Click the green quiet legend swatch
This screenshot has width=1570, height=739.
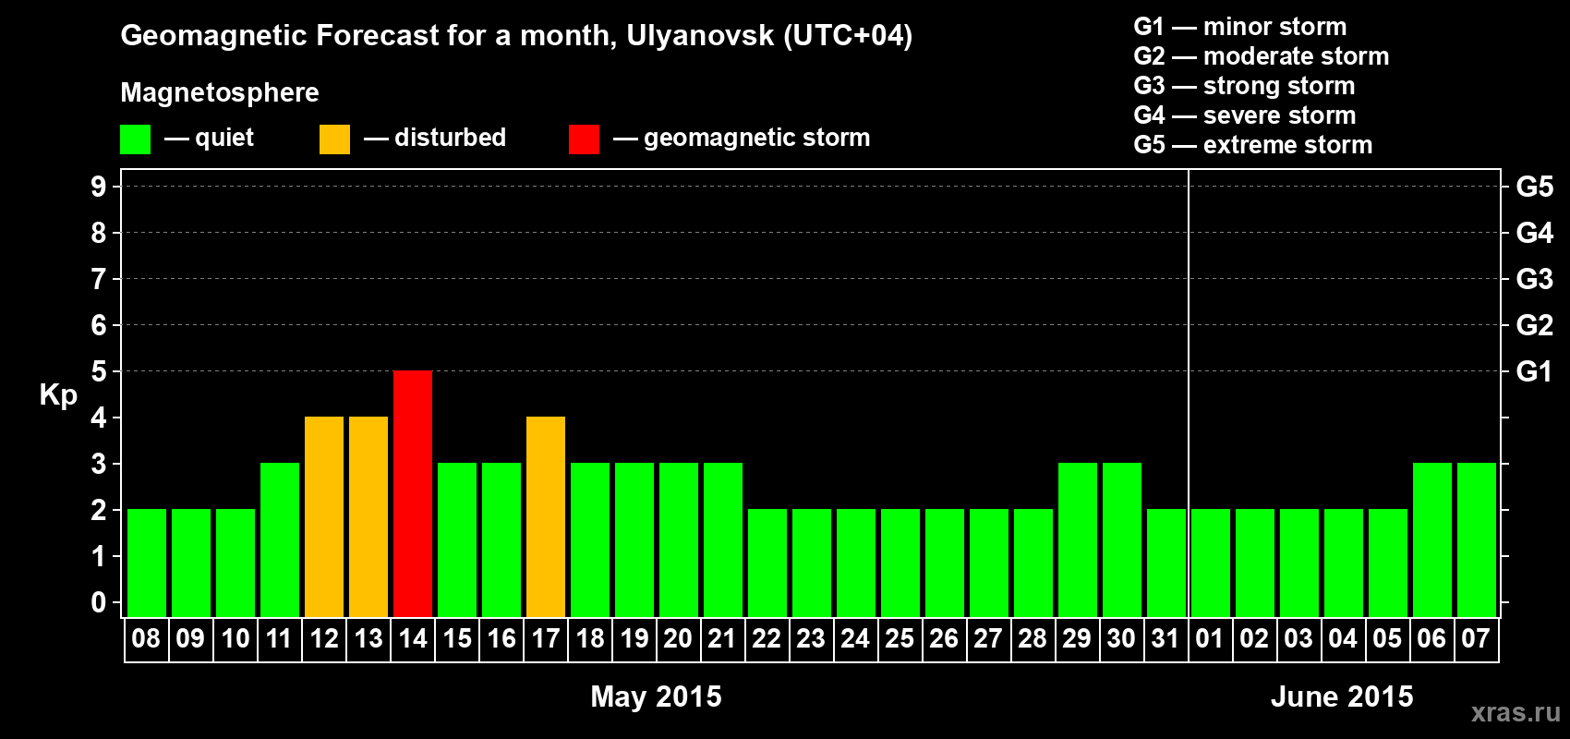135,139
